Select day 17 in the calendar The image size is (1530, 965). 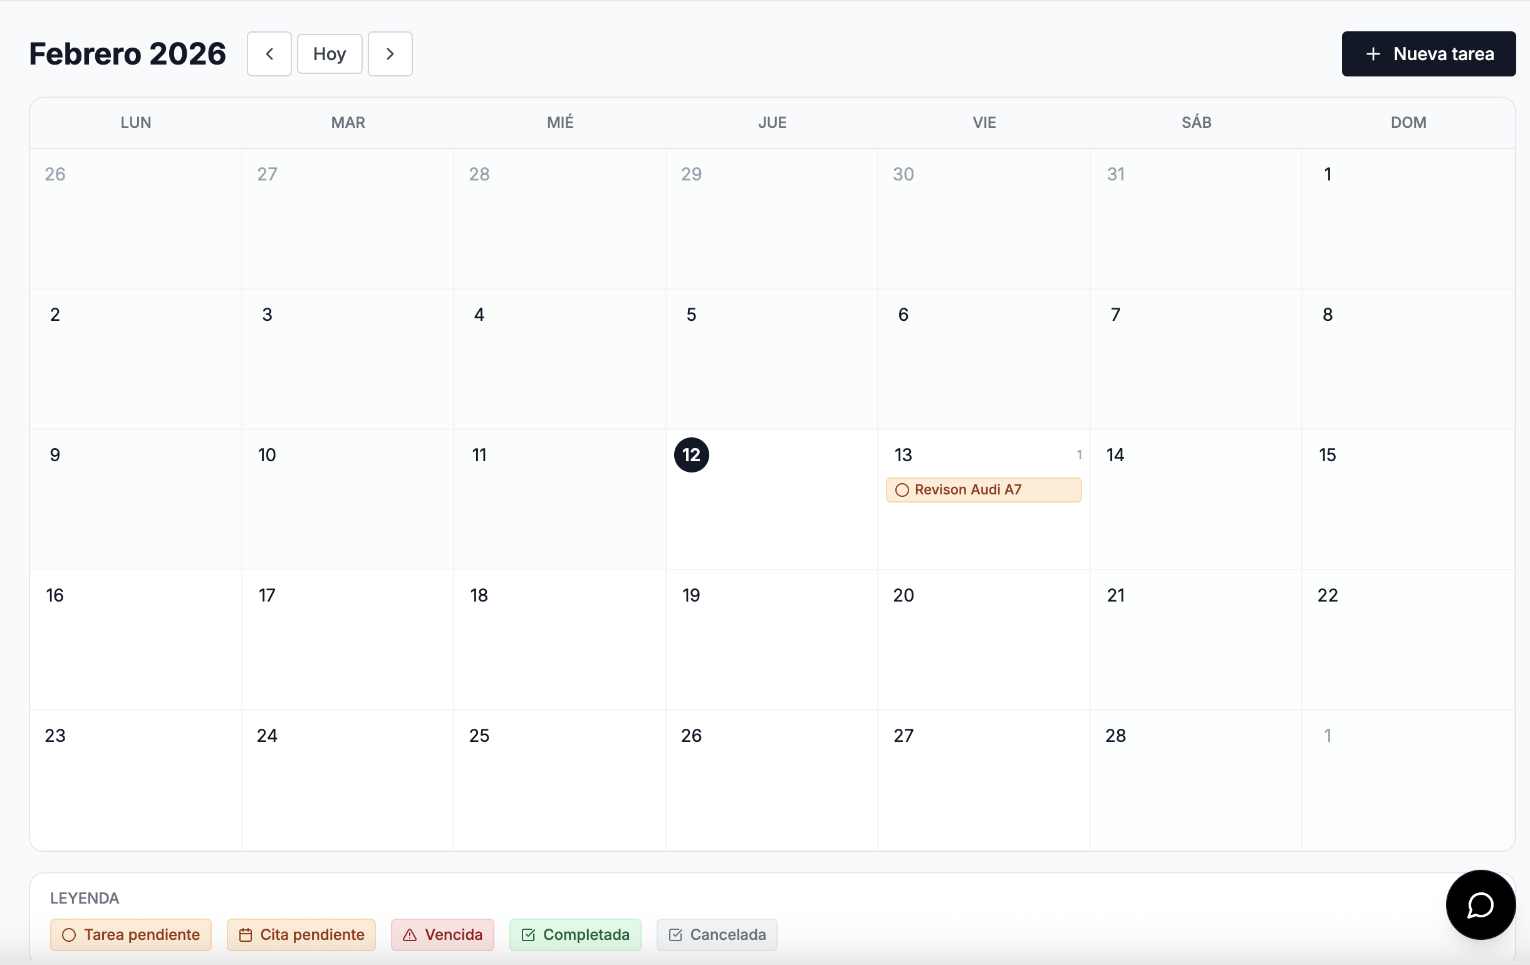(x=348, y=640)
